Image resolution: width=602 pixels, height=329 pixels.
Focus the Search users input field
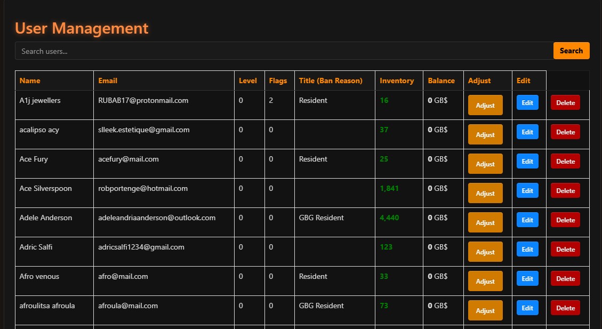point(284,51)
